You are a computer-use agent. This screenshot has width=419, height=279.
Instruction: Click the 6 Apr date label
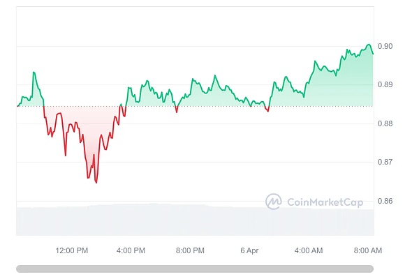click(x=249, y=250)
